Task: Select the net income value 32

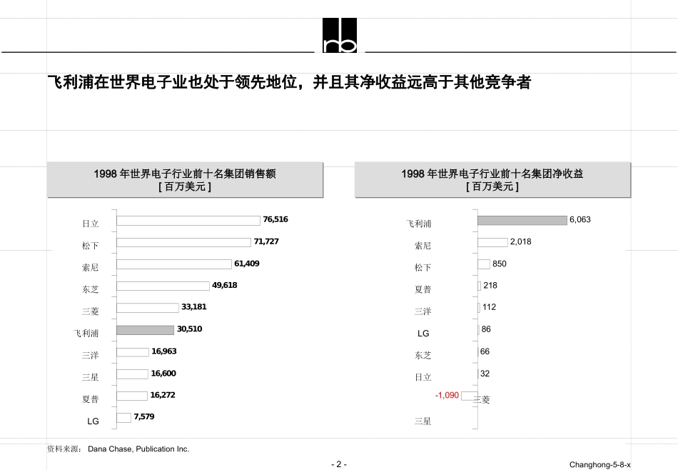Action: click(485, 374)
